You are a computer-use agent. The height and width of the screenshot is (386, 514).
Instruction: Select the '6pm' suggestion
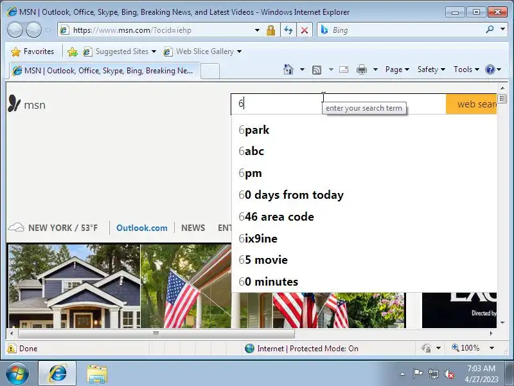[x=364, y=173]
